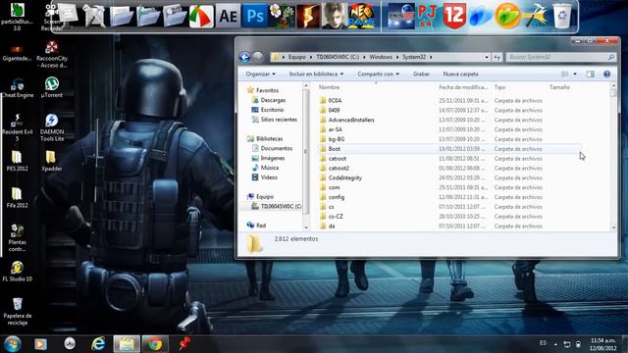Screen dimensions: 628x353
Task: Select PES 2012 desktop folder
Action: pos(17,161)
